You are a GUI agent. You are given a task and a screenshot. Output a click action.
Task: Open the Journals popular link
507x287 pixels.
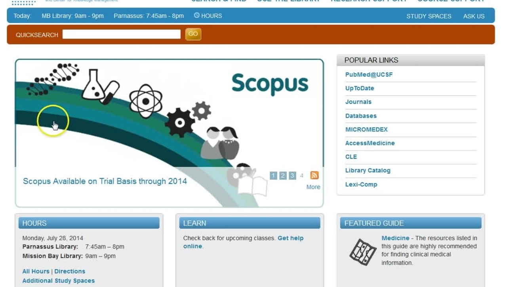pyautogui.click(x=358, y=102)
